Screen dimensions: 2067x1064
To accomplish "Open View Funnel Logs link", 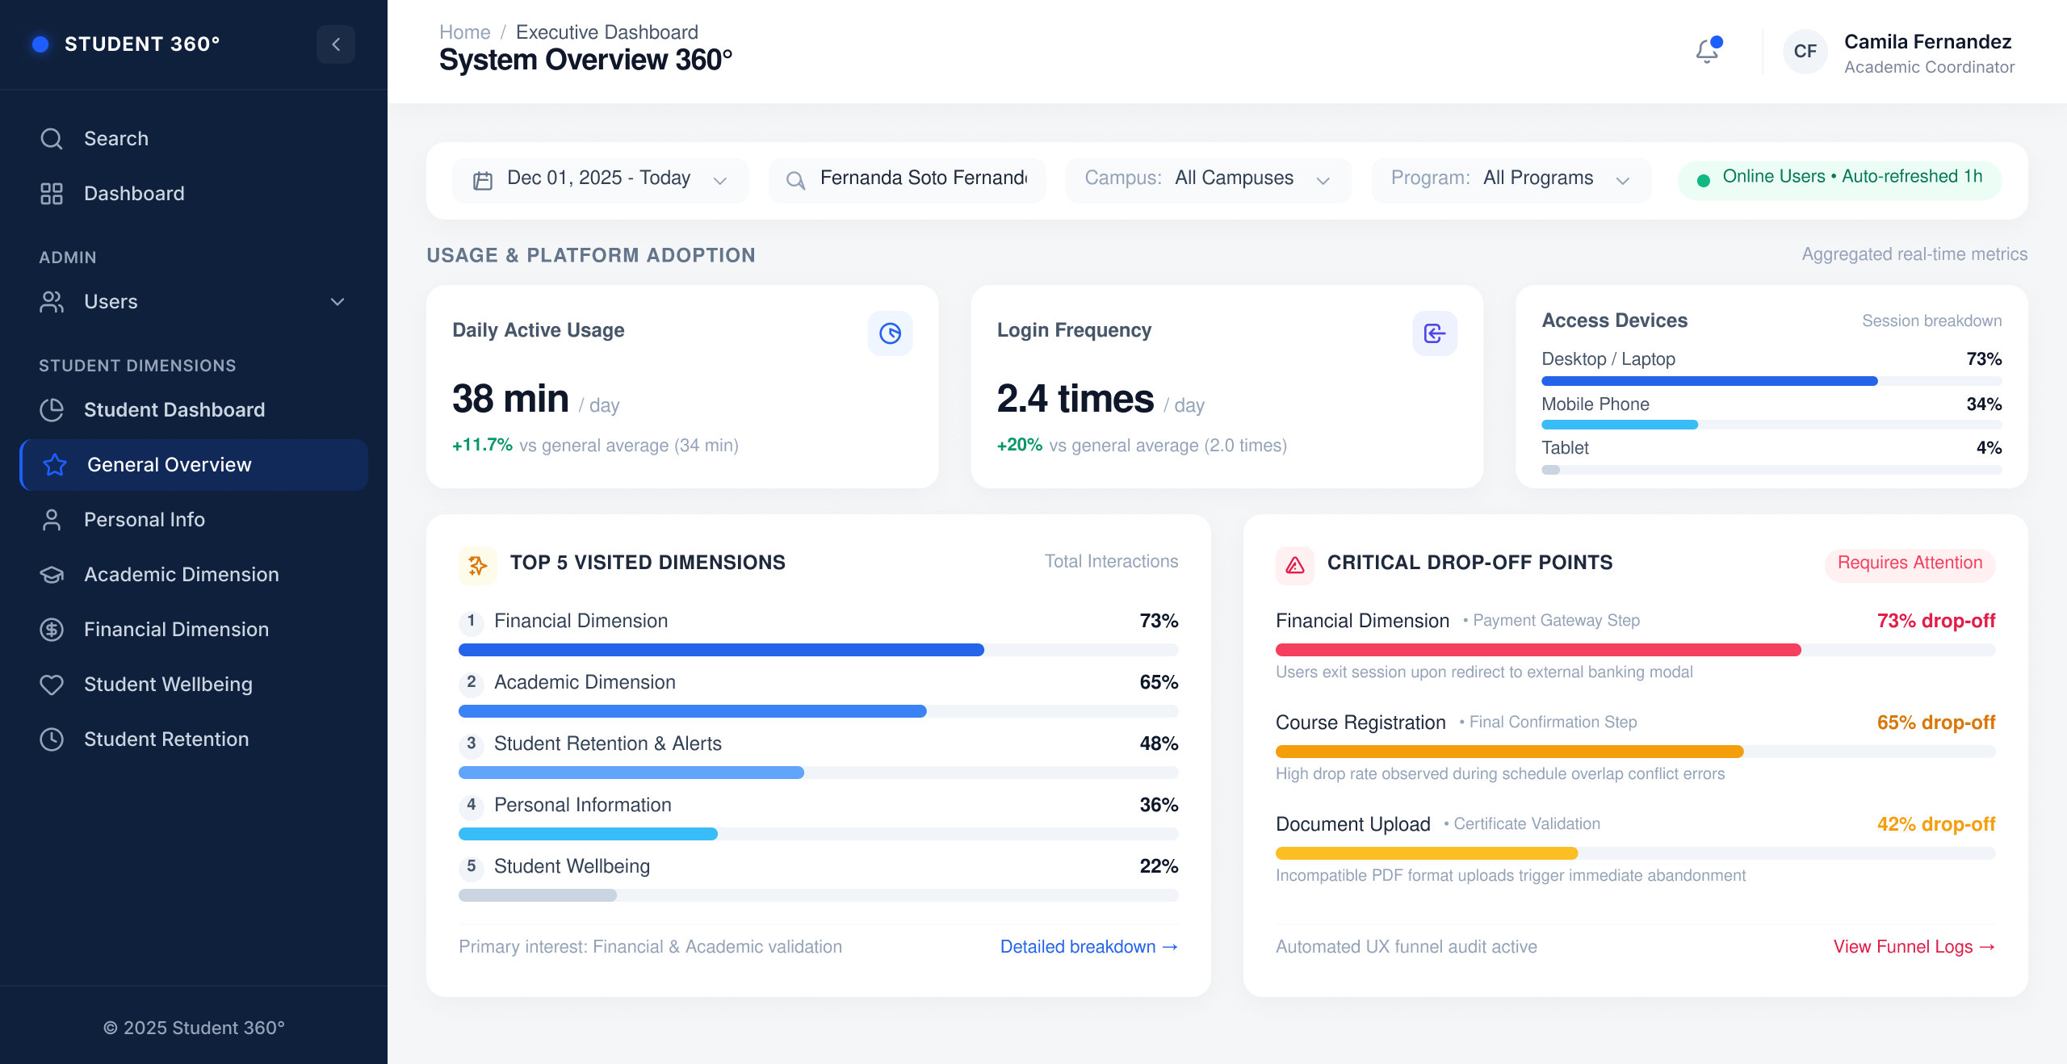I will click(1914, 947).
